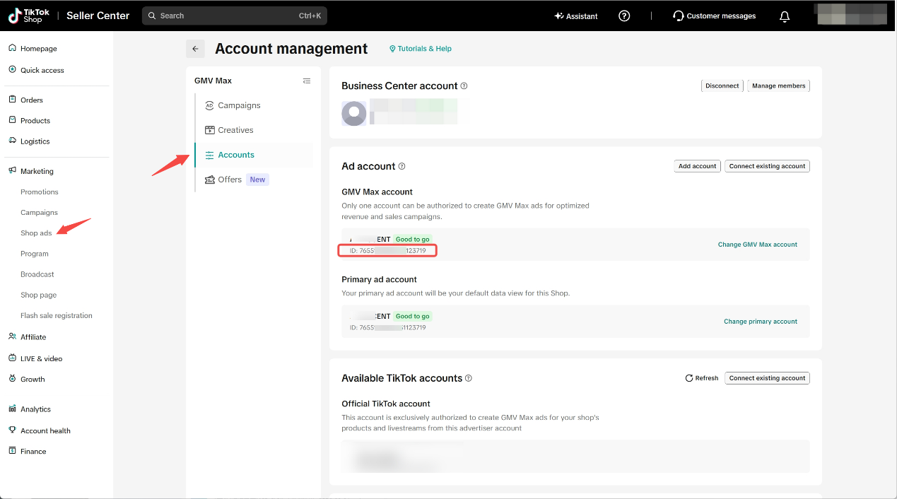Open Broadcast under Marketing
Viewport: 897px width, 499px height.
tap(37, 274)
